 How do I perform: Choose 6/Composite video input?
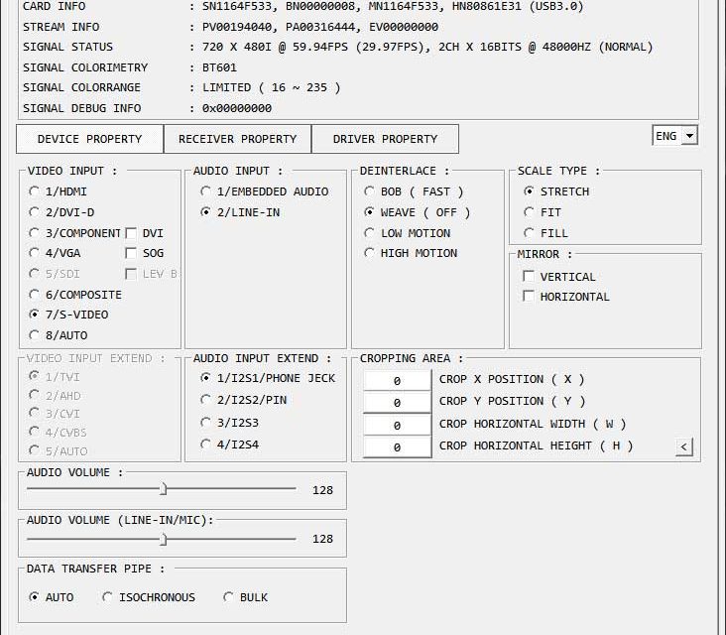(x=35, y=295)
